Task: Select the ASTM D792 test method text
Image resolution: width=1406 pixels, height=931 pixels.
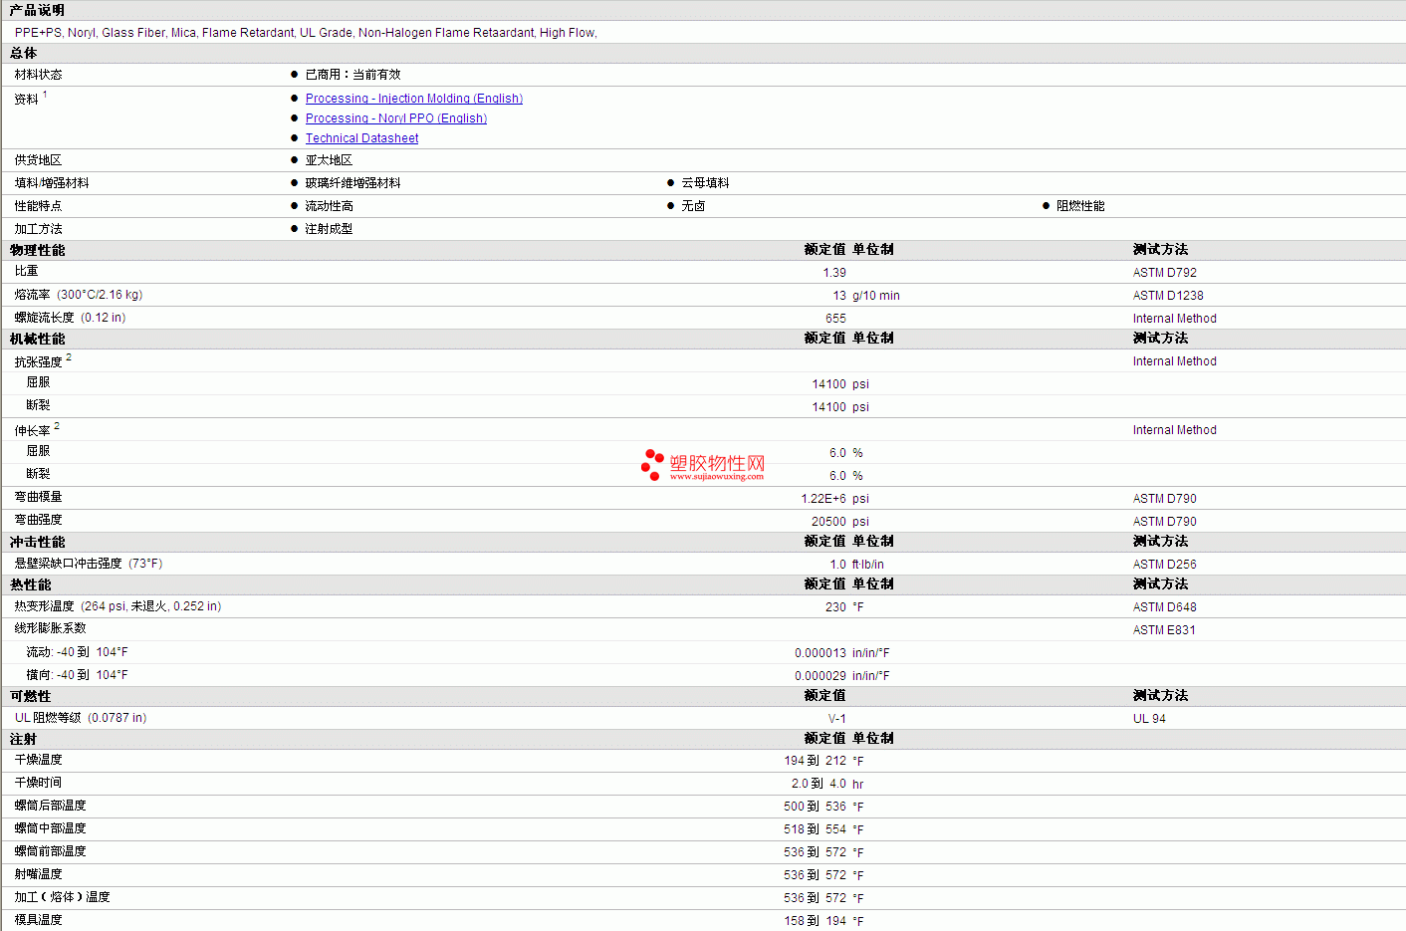Action: point(1164,273)
